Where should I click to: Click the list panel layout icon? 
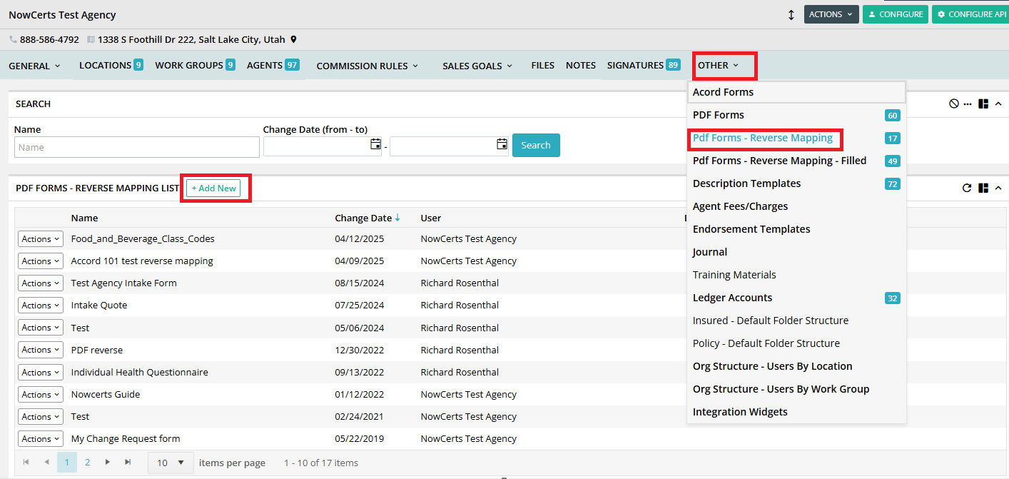point(983,188)
